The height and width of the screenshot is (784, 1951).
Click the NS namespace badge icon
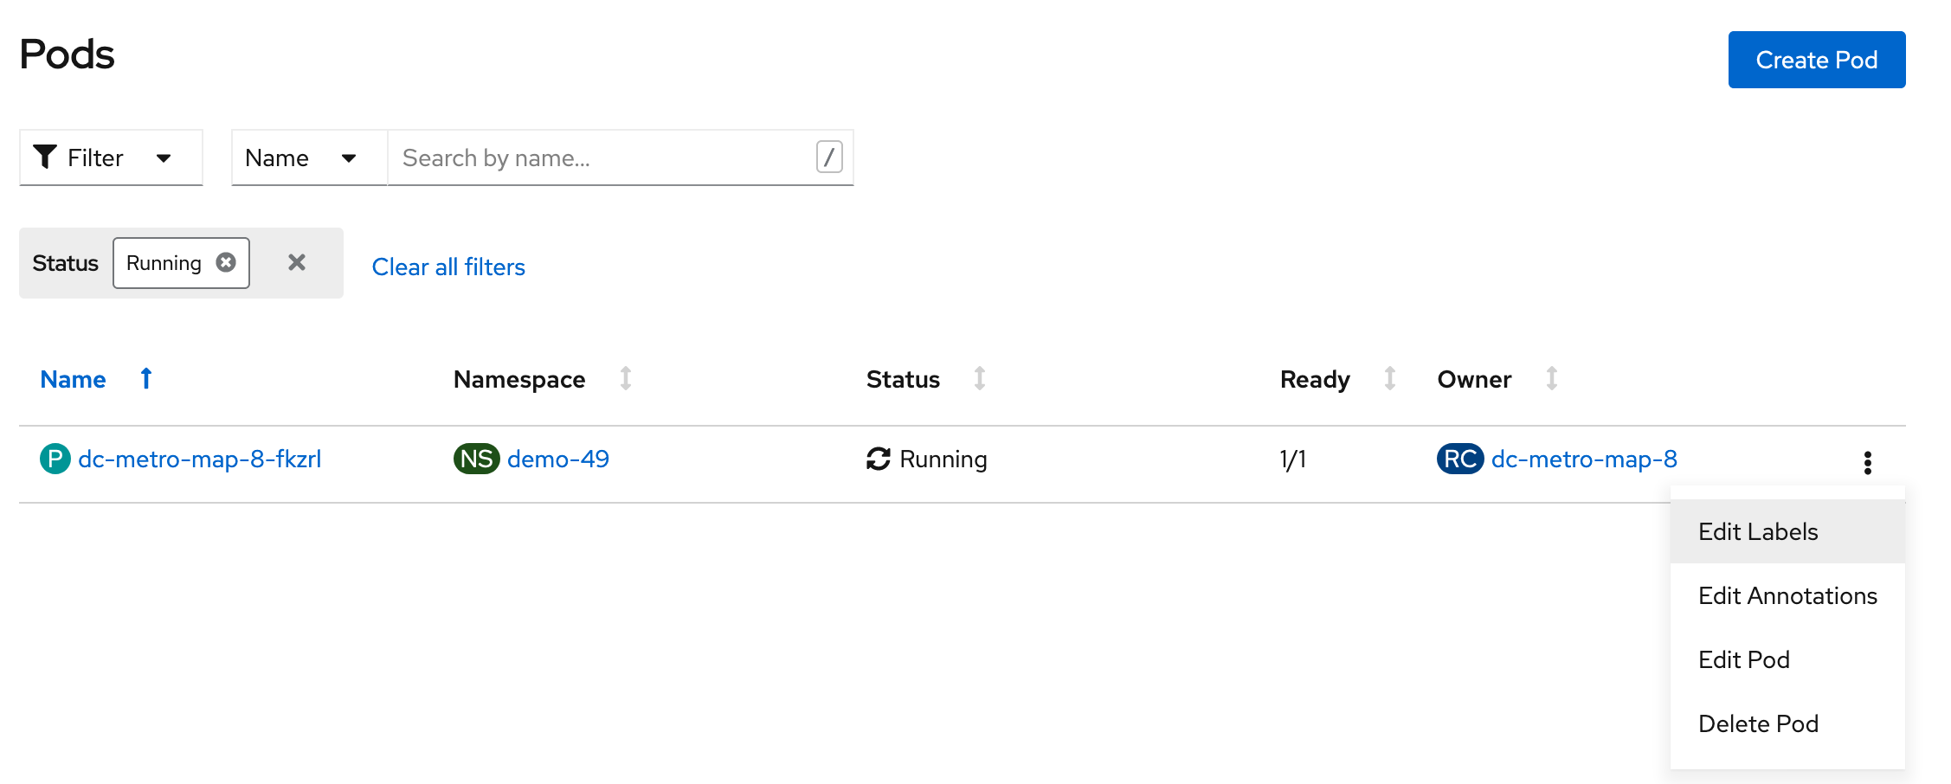(476, 459)
